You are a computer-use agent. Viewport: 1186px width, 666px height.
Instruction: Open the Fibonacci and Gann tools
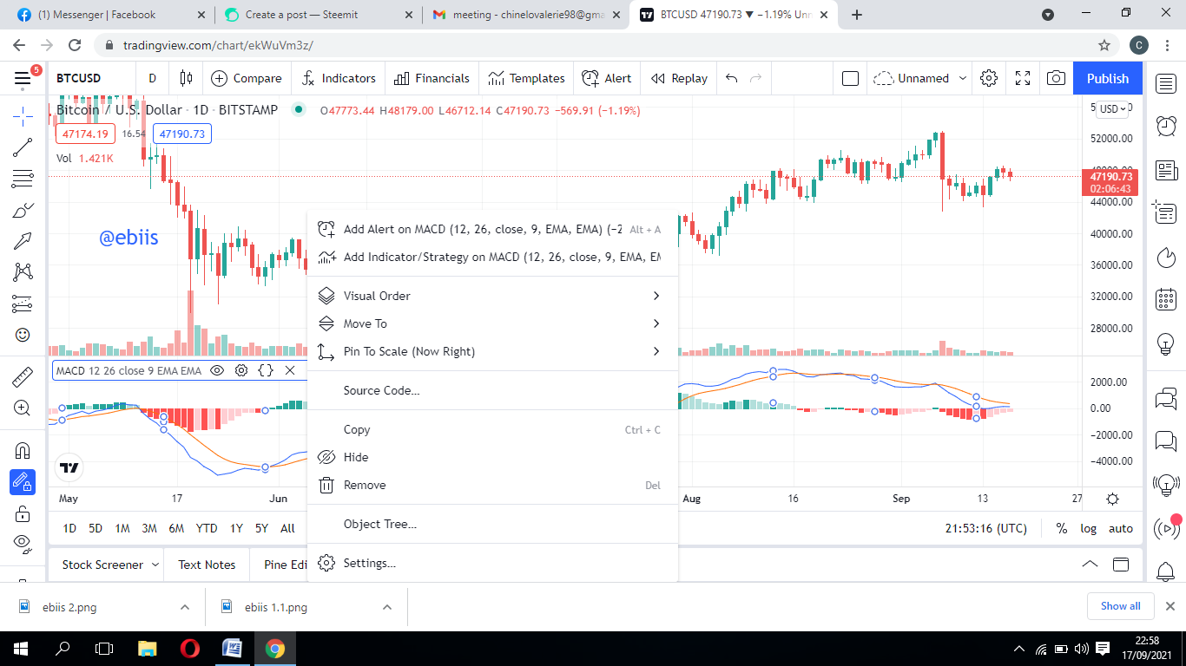pyautogui.click(x=23, y=180)
